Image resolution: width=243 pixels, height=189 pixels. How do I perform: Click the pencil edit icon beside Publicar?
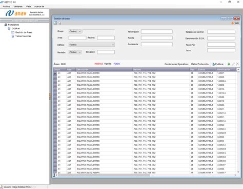(x=233, y=64)
